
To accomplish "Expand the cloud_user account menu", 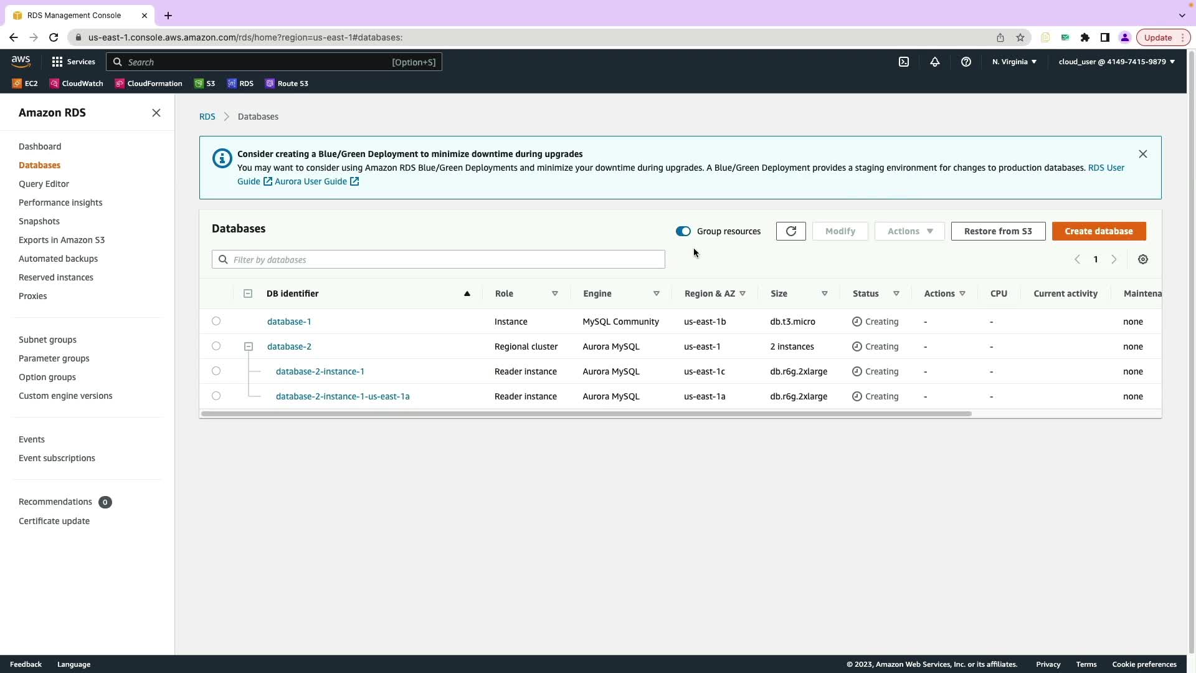I will tap(1116, 62).
